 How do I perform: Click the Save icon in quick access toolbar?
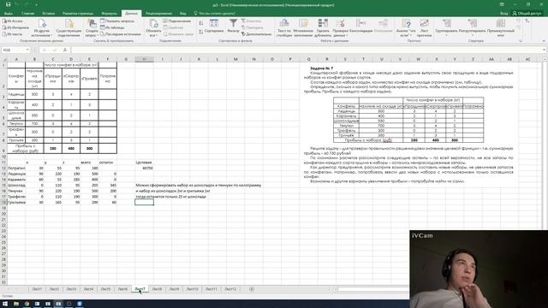point(8,4)
